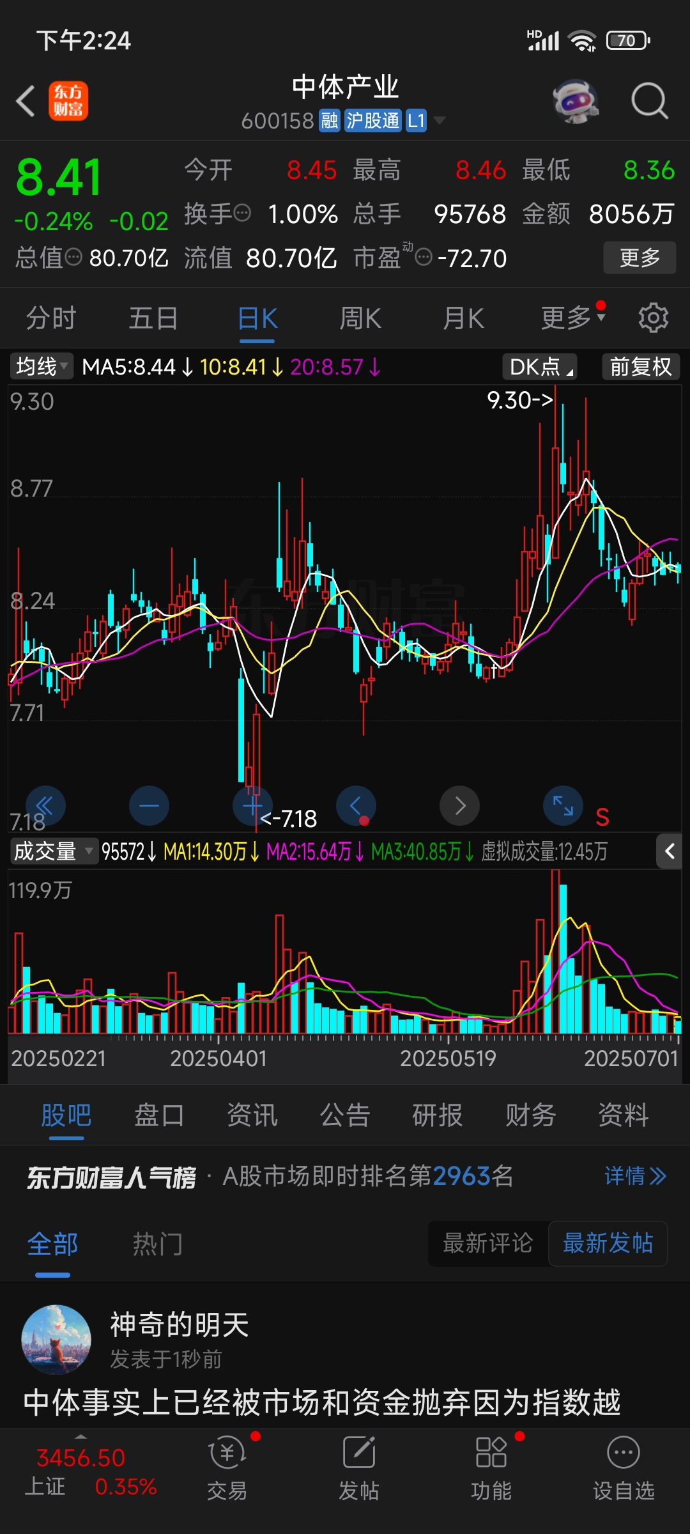Open 上证 index quote bar

pyautogui.click(x=89, y=1473)
